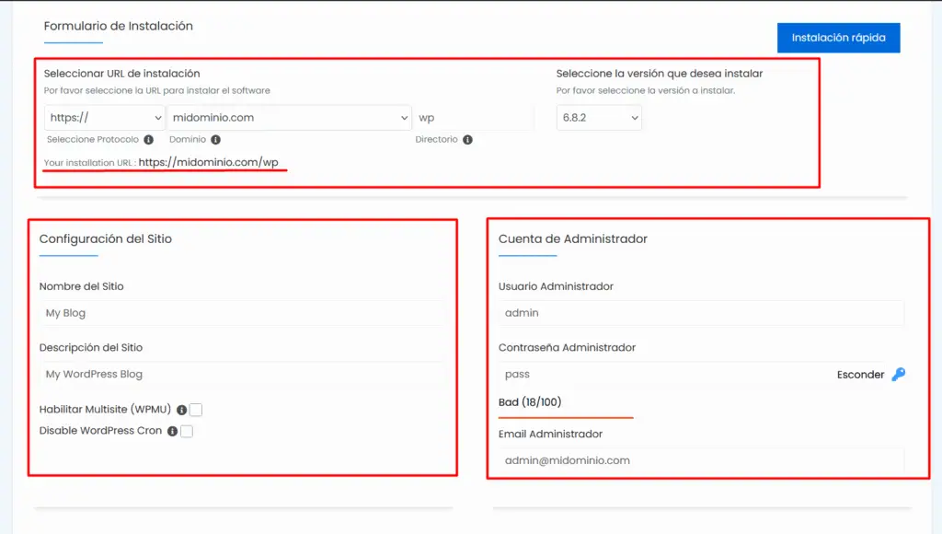Screen dimensions: 942x534
Task: Click the Formulario de Instalación heading
Action: pyautogui.click(x=119, y=26)
